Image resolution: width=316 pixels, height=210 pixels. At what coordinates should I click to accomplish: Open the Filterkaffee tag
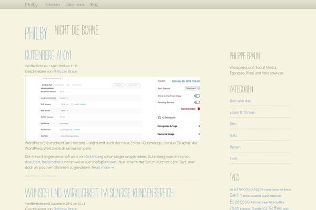point(276,202)
